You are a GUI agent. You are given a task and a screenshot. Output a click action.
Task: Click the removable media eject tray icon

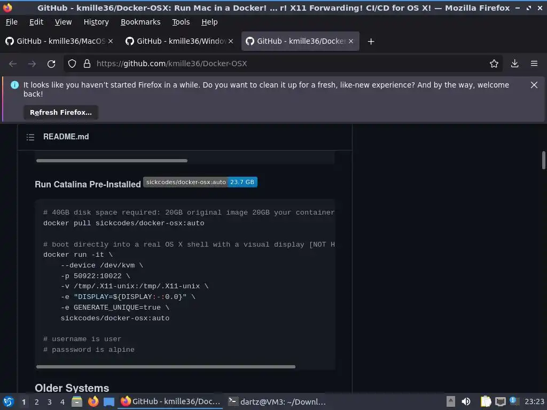[x=451, y=402]
